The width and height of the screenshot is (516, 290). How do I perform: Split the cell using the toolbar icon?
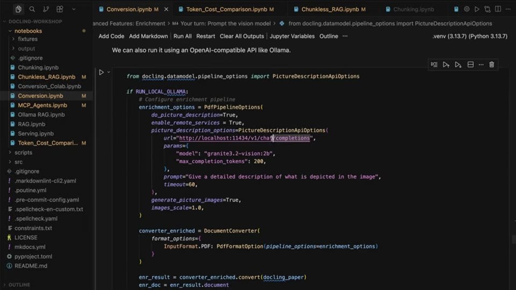(471, 65)
